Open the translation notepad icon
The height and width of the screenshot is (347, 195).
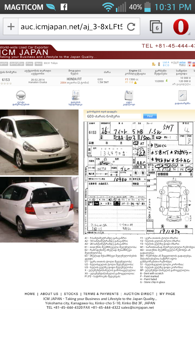tap(183, 95)
